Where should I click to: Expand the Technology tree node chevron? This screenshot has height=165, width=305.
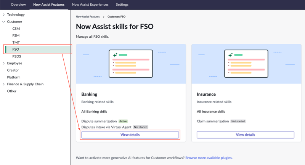pos(3,14)
